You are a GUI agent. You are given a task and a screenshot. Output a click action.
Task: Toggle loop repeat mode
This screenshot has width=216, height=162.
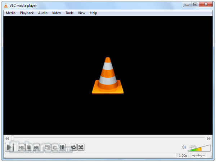tap(73, 147)
